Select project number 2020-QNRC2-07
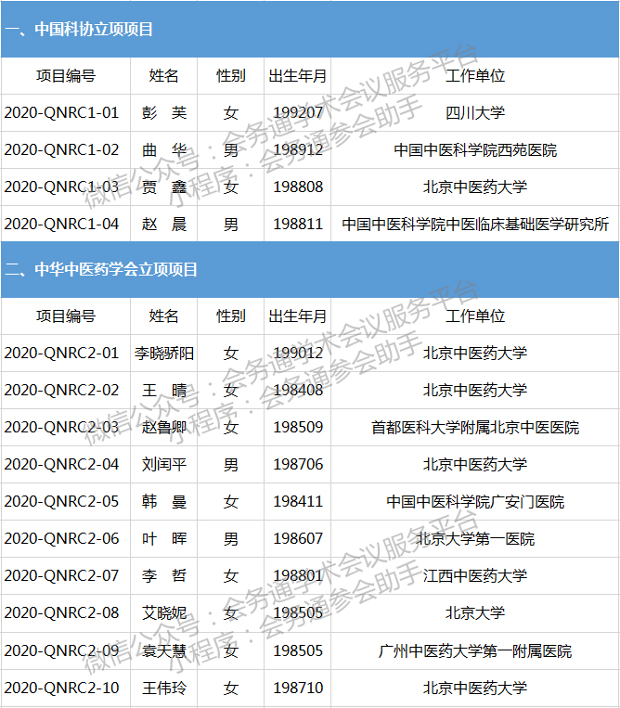The height and width of the screenshot is (708, 620). [62, 575]
